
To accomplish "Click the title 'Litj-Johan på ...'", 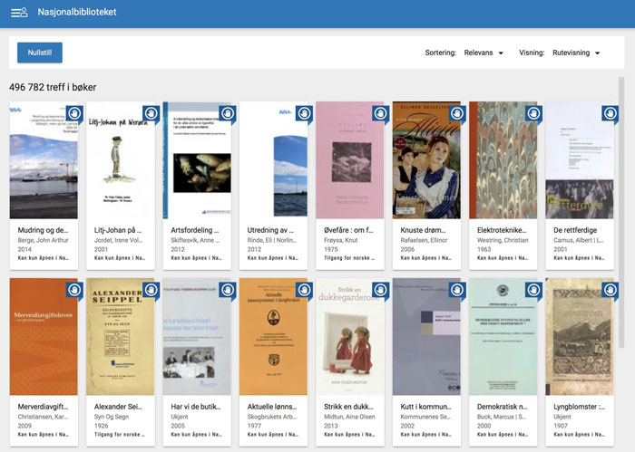I will point(118,230).
